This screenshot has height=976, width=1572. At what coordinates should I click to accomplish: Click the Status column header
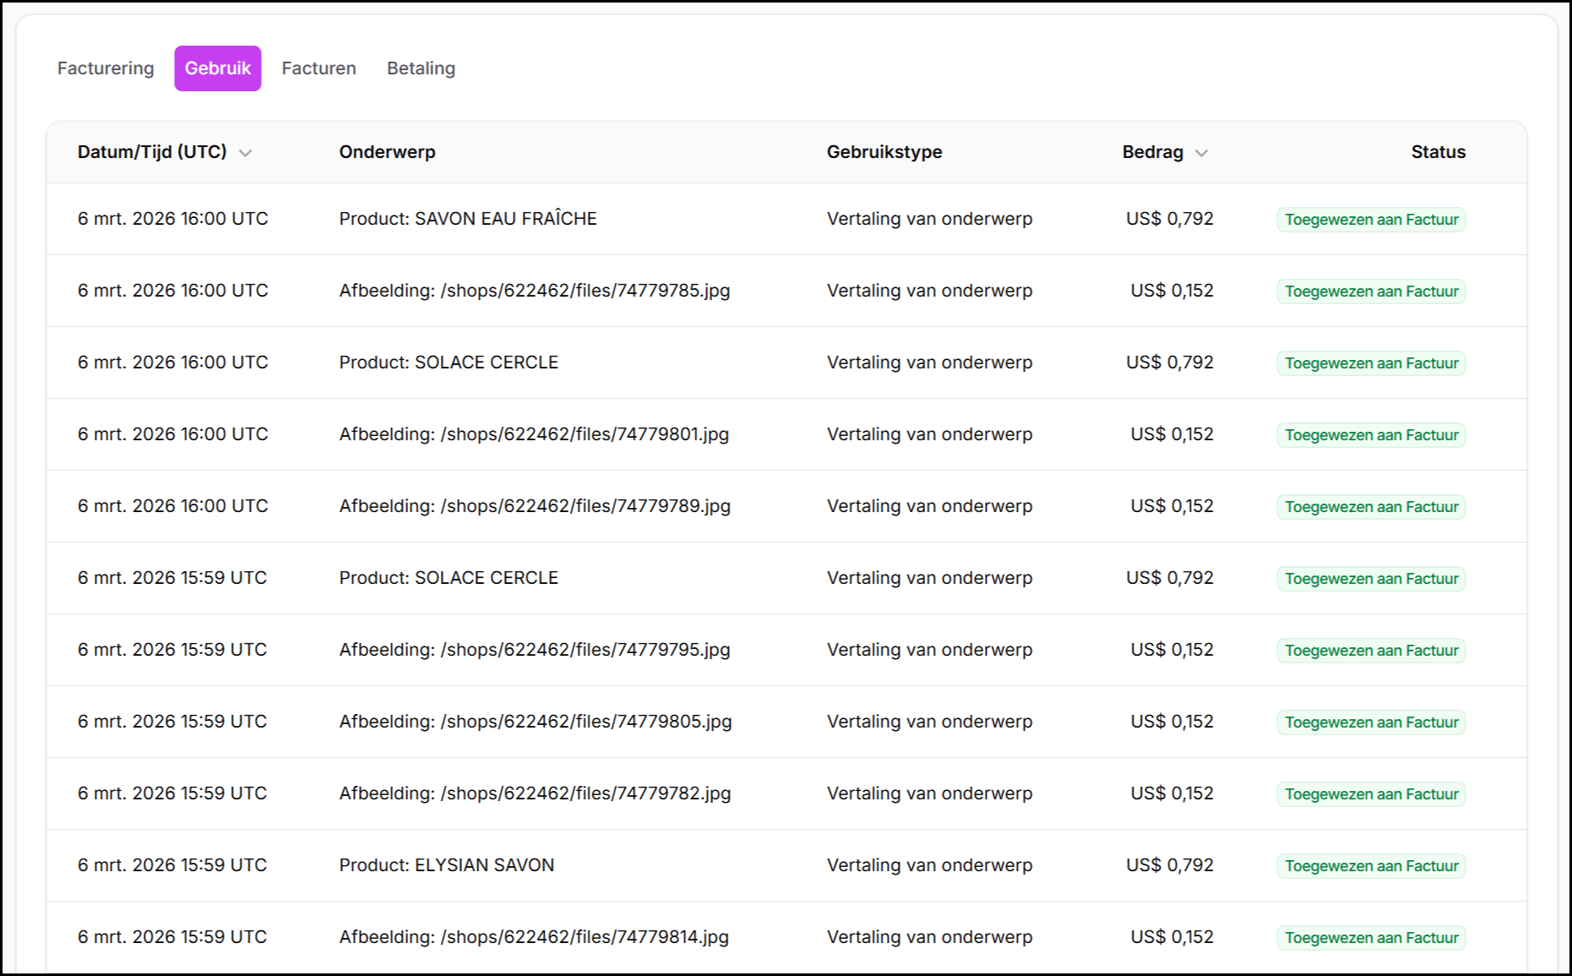[1438, 152]
